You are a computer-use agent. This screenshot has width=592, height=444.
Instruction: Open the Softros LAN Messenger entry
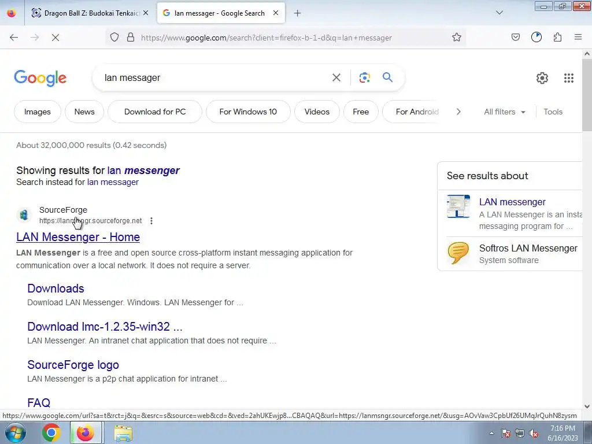coord(528,248)
